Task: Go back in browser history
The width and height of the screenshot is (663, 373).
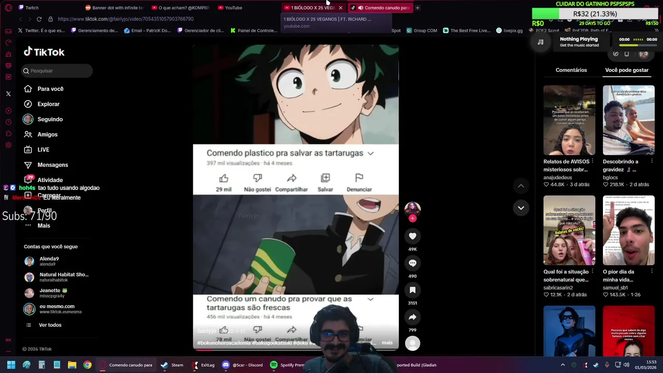Action: click(x=21, y=19)
